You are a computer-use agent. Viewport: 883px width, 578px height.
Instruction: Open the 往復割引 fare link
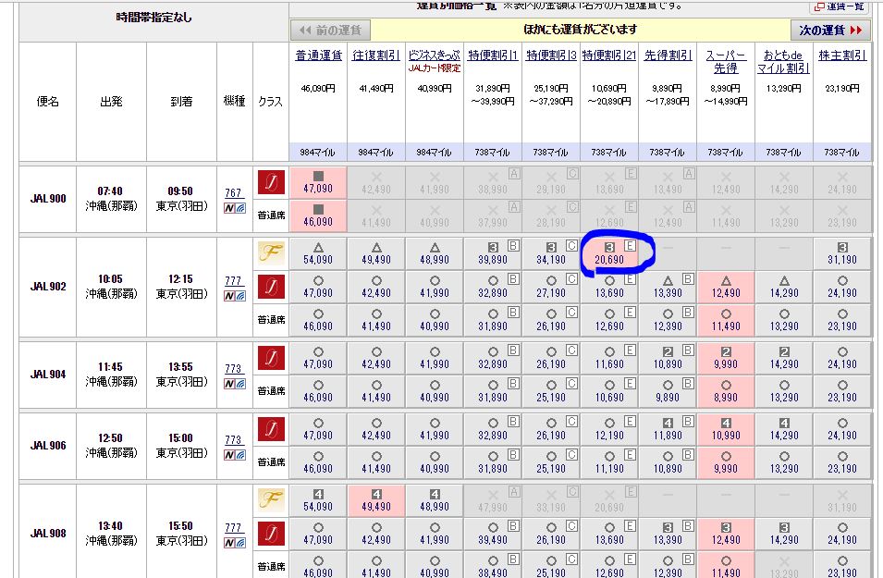click(376, 55)
